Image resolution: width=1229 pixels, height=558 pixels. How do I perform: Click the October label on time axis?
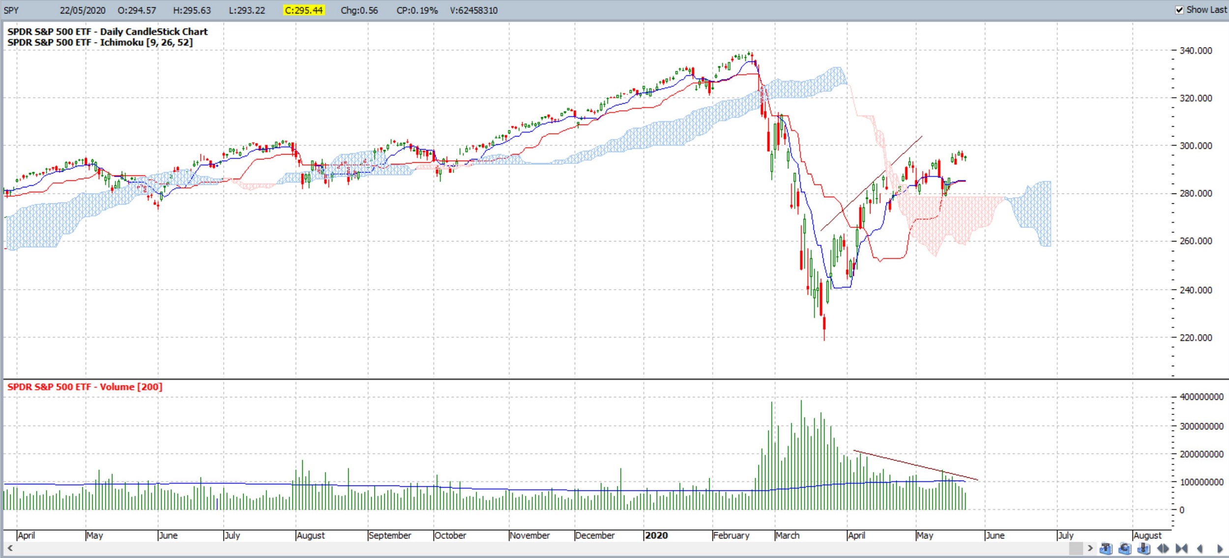pos(450,535)
